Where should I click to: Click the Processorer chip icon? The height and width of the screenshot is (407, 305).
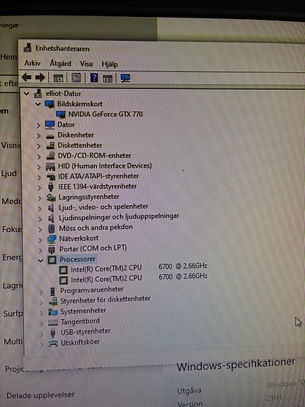[x=52, y=260]
